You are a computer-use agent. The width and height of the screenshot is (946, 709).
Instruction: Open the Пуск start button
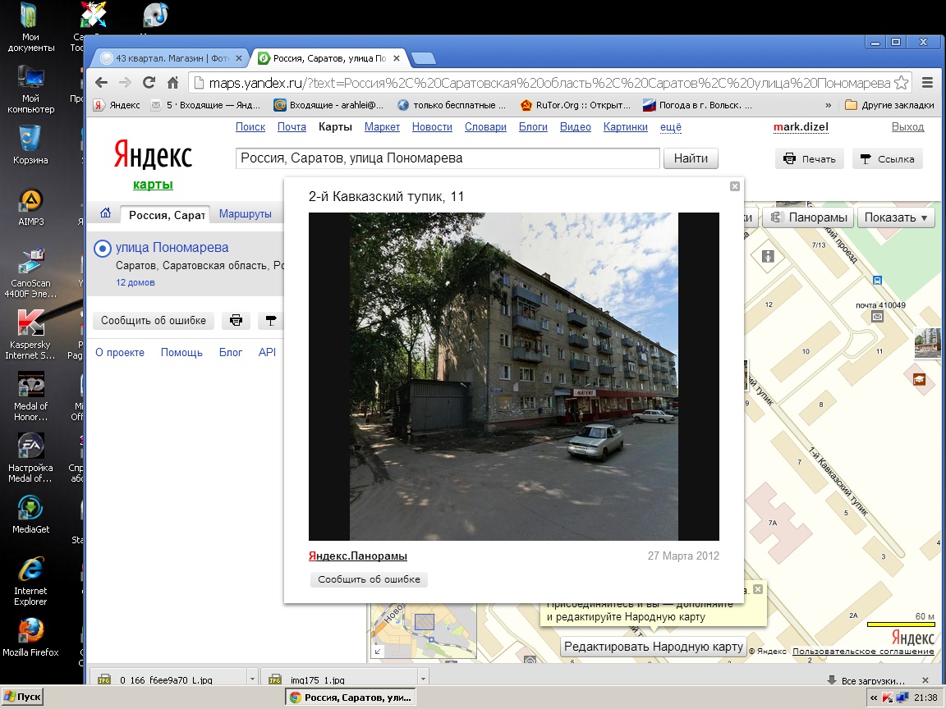point(23,698)
